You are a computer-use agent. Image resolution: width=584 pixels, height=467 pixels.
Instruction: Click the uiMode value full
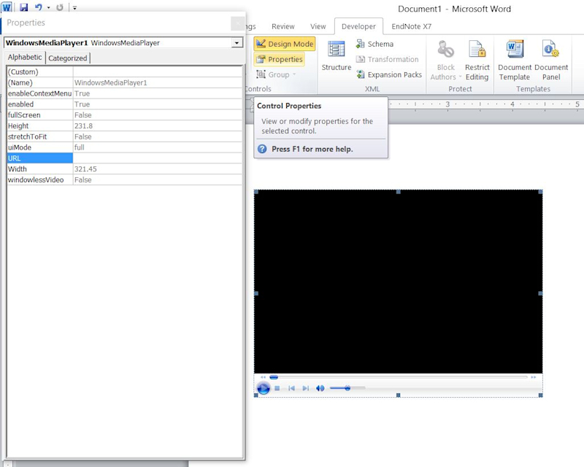(158, 147)
